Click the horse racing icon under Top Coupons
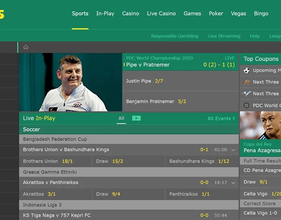This screenshot has height=220, width=281. [247, 82]
